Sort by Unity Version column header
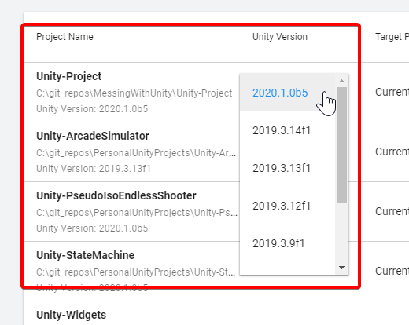Screen dimensions: 409x325 tap(280, 37)
